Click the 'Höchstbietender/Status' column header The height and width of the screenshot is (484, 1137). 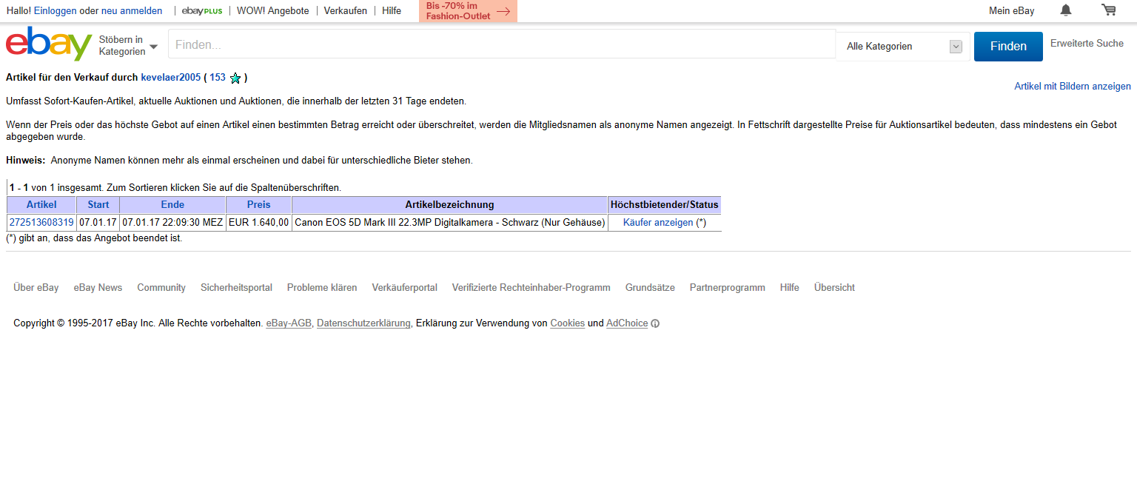click(665, 205)
